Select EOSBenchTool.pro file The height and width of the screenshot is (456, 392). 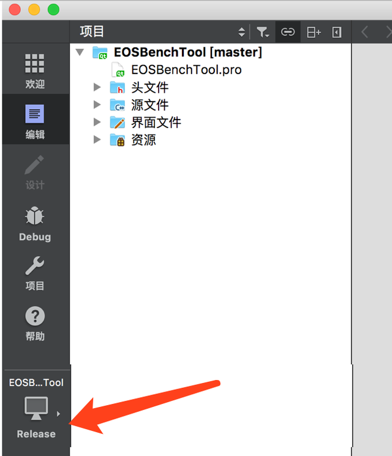point(186,70)
